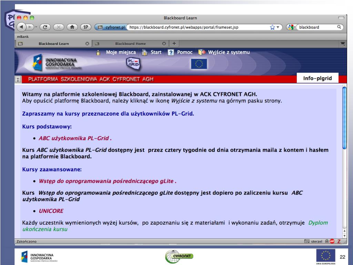
Task: Click the Kurs podstawowy heading
Action: tap(47, 127)
